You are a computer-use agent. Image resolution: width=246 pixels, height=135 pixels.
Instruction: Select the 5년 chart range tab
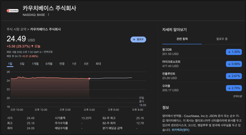pos(86,64)
